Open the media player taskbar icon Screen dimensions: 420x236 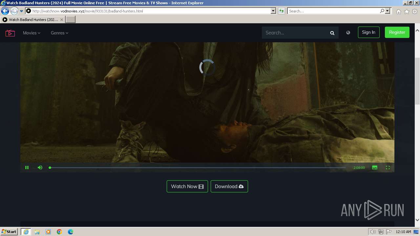(x=48, y=232)
